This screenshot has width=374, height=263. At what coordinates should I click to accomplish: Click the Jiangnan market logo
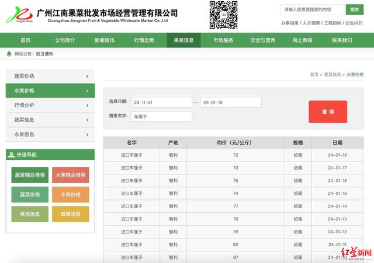click(19, 14)
